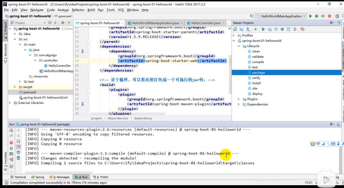This screenshot has width=344, height=188.
Task: Toggle Maven offline mode
Action: (x=276, y=29)
